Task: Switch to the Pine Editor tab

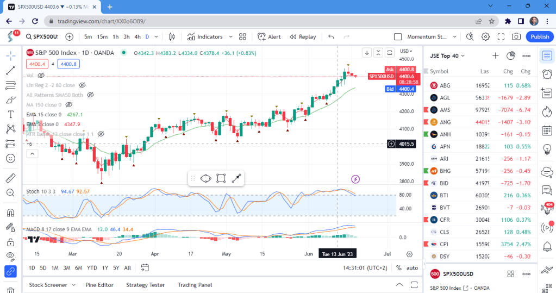Action: point(99,285)
